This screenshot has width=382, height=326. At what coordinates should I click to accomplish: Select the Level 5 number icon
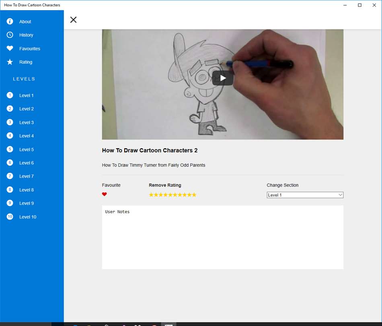point(10,149)
